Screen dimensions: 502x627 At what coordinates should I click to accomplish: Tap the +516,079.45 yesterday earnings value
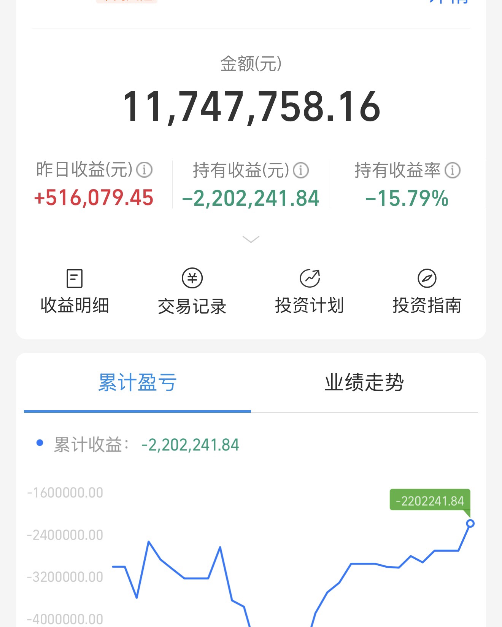[x=94, y=198]
